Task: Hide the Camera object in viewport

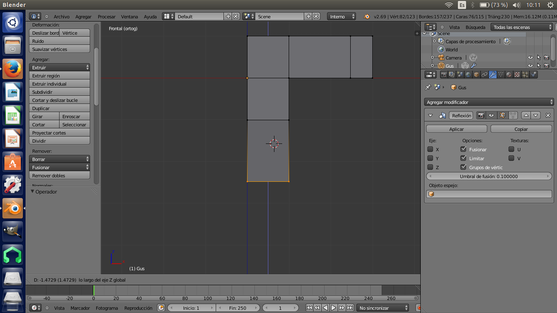Action: click(530, 58)
